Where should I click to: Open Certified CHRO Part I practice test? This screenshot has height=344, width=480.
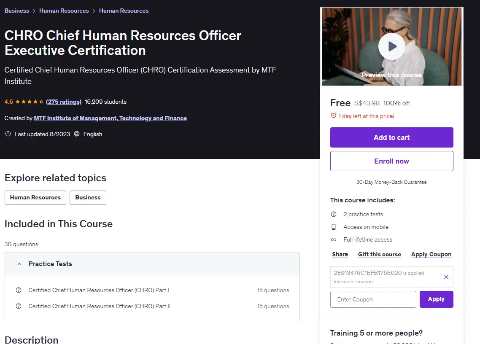[99, 290]
